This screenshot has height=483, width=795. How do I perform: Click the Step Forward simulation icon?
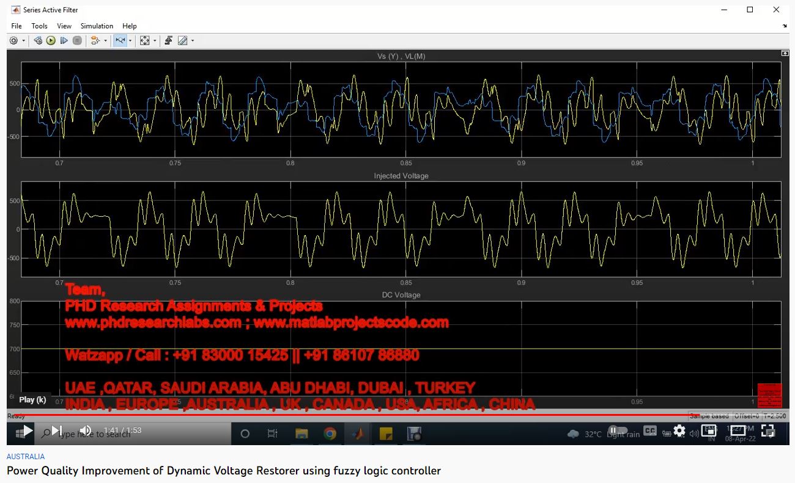click(x=64, y=41)
